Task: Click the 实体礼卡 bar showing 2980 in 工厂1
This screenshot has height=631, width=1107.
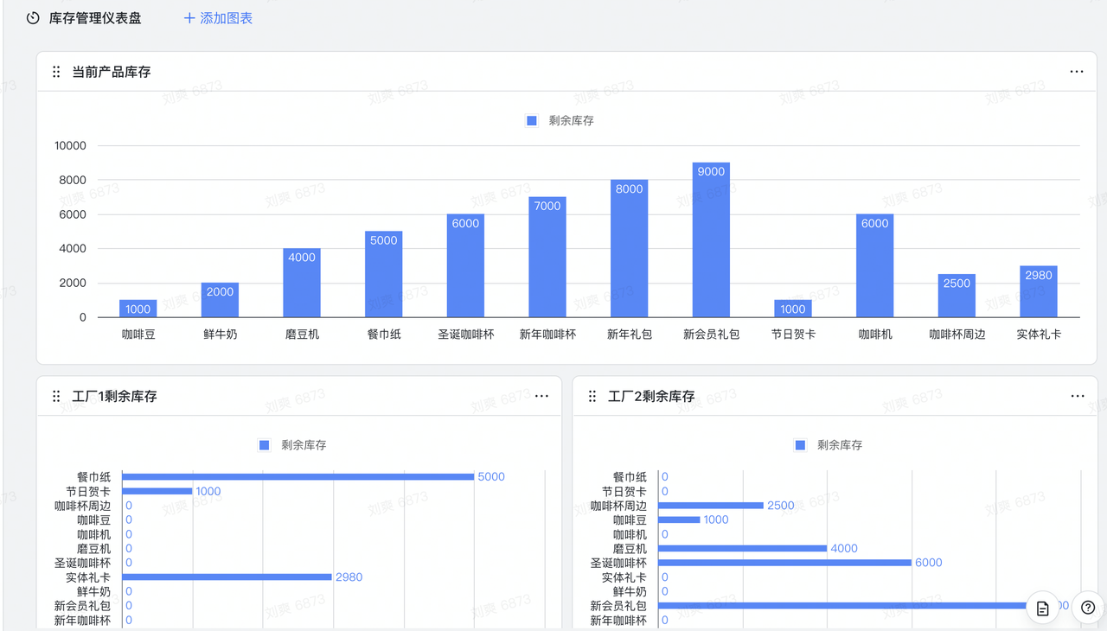Action: click(x=227, y=577)
